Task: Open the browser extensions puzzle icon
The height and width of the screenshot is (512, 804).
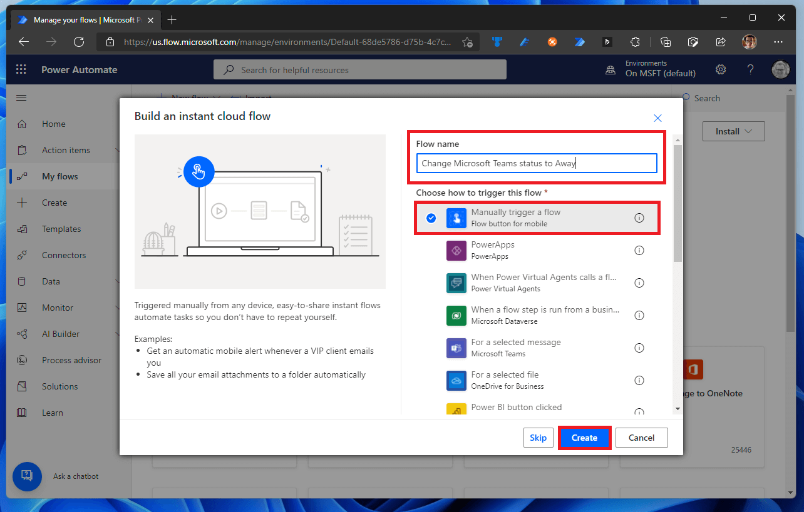Action: [x=635, y=42]
